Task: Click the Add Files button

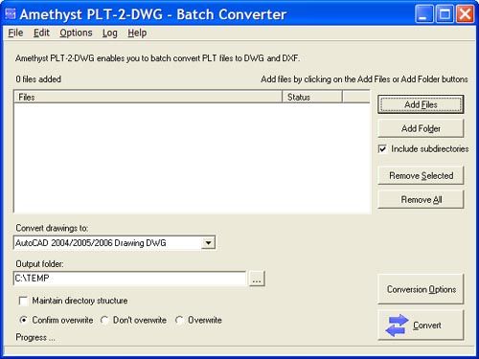Action: pyautogui.click(x=421, y=104)
